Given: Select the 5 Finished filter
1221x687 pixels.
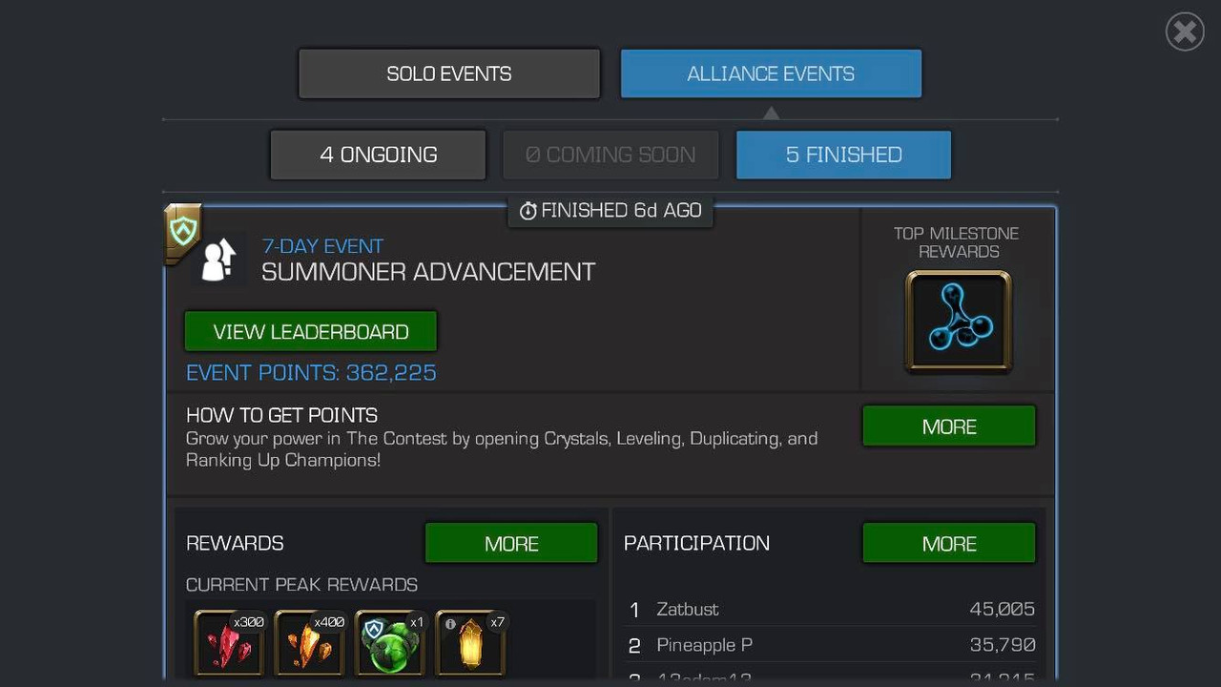Looking at the screenshot, I should (x=844, y=155).
